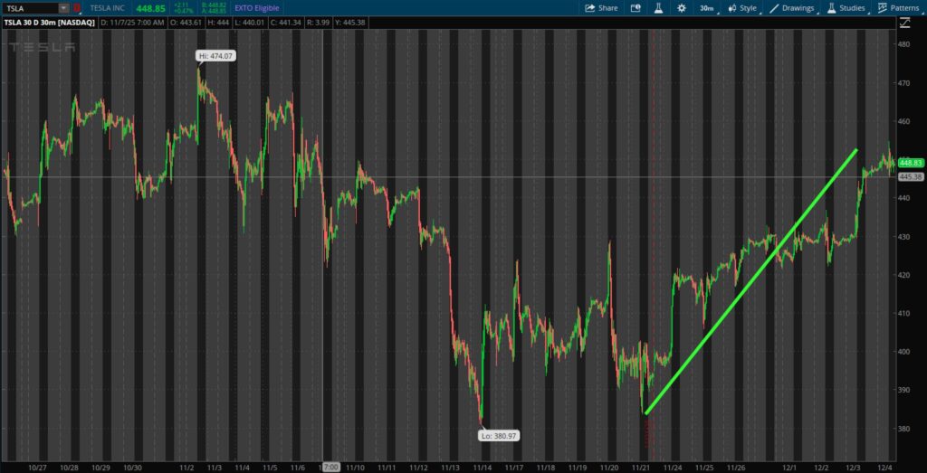
Task: Click the Tesla logo watermark
Action: click(43, 47)
